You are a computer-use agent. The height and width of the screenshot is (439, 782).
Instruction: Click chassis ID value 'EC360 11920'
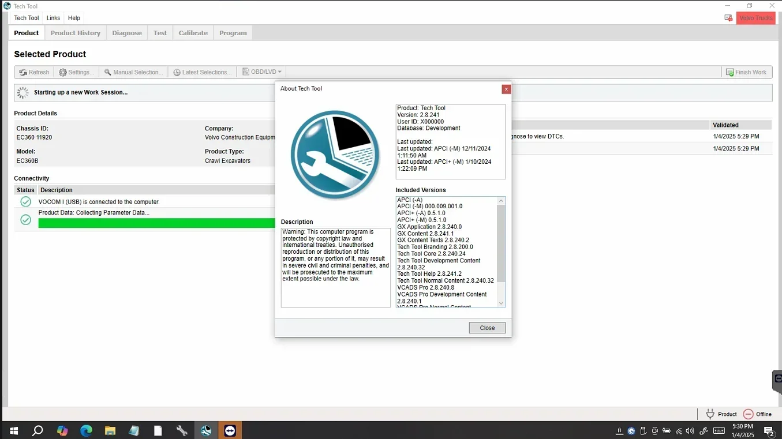(x=34, y=137)
